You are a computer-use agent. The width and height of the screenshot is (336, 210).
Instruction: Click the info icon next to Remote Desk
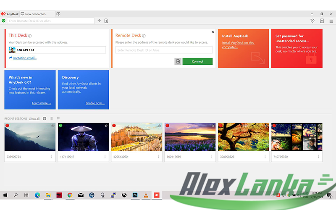pos(144,36)
